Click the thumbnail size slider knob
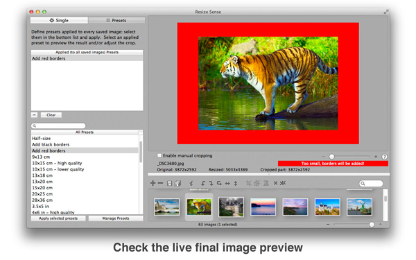The image size is (416, 260). [372, 225]
